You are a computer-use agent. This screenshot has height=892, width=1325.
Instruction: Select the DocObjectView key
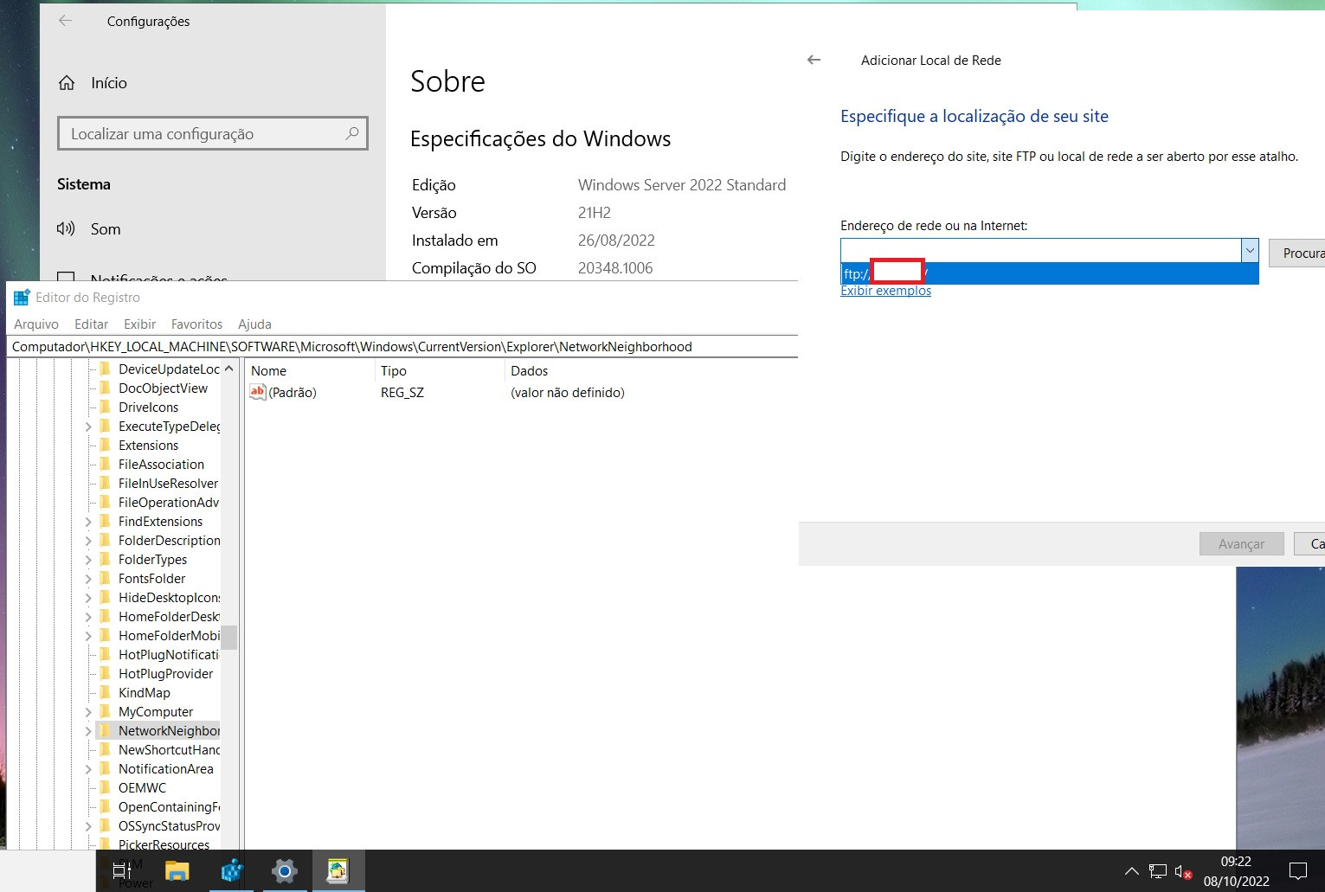[163, 388]
